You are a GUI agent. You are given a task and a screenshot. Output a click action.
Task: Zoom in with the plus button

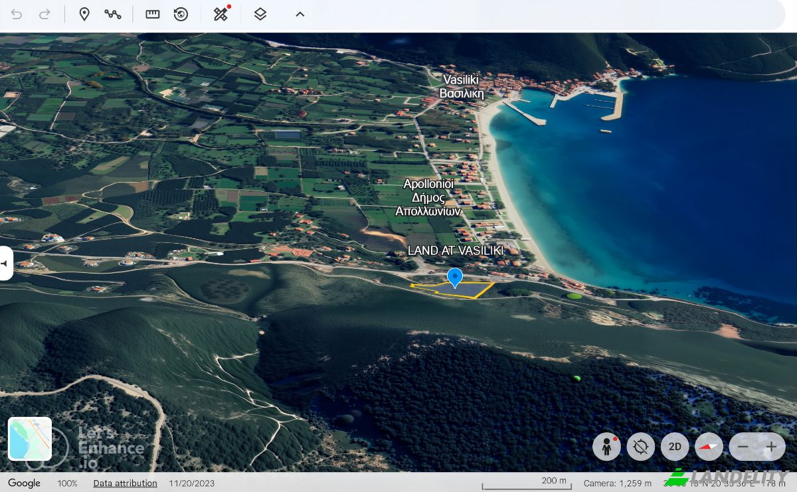click(x=771, y=447)
